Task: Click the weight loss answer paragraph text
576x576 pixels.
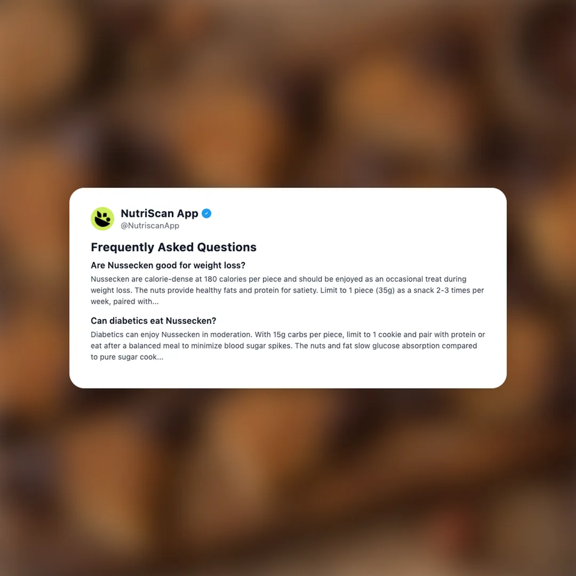Action: (287, 290)
